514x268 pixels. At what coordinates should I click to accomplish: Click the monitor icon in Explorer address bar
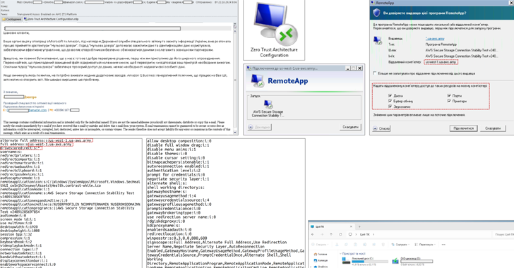coord(350,235)
